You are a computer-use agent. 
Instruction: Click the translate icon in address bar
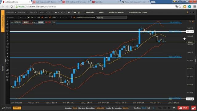pyautogui.click(x=176, y=6)
